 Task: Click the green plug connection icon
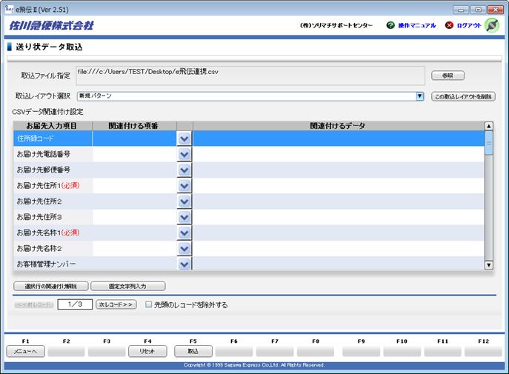pyautogui.click(x=492, y=25)
